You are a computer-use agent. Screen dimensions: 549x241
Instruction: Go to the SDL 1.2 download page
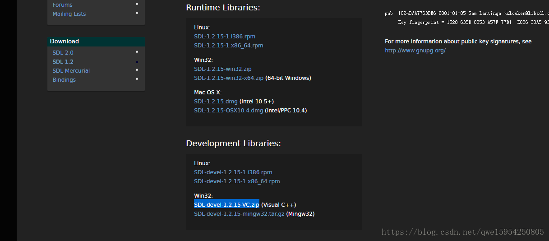63,62
